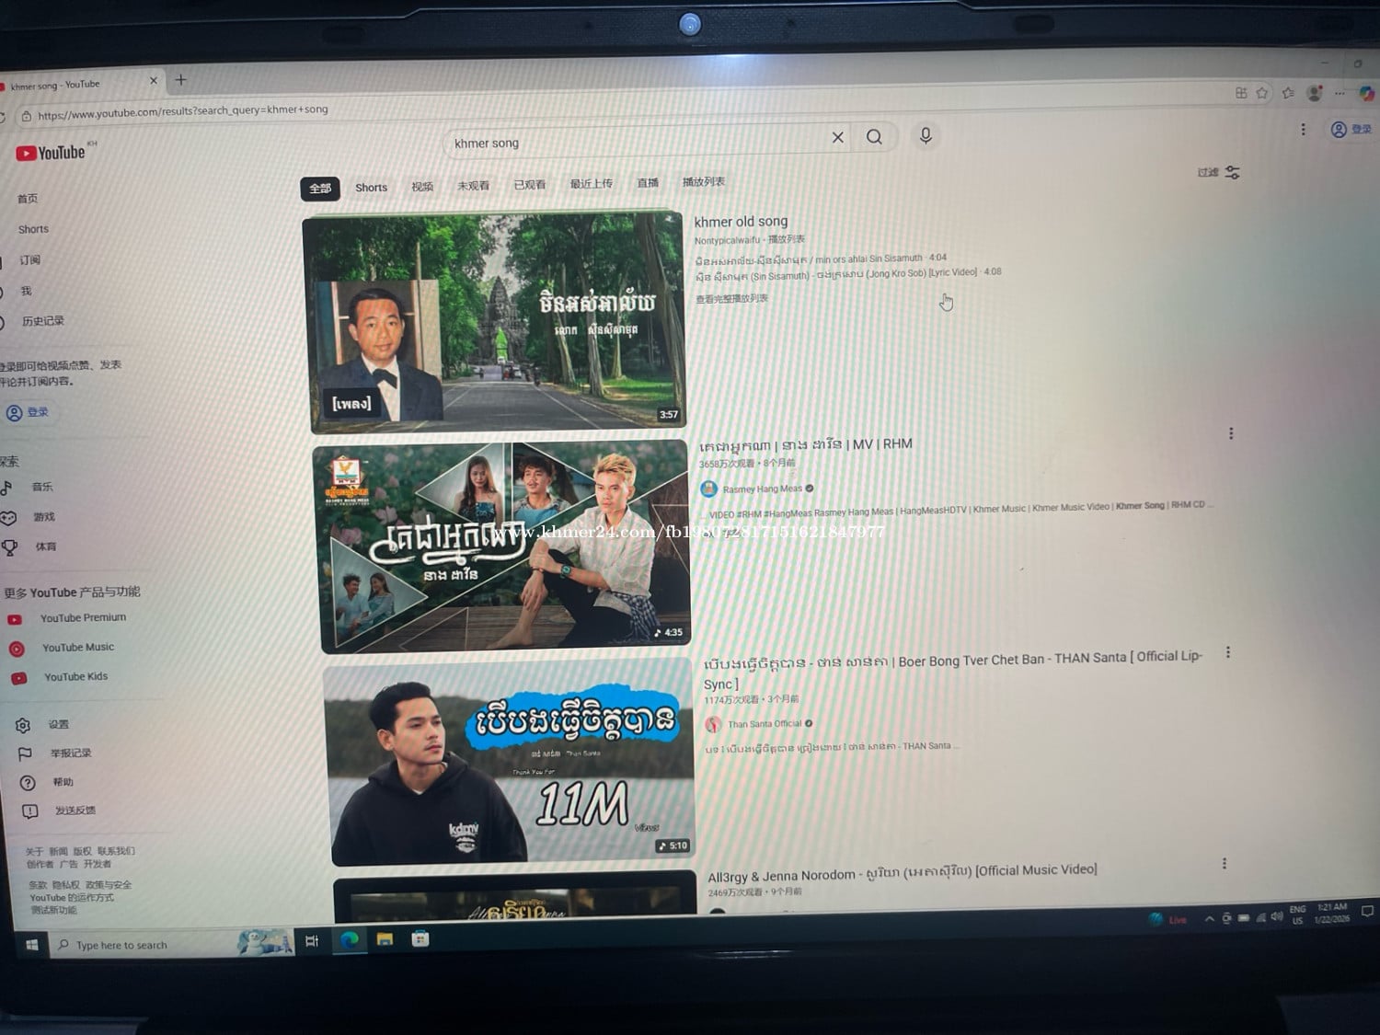The width and height of the screenshot is (1380, 1035).
Task: Open YouTube Kids from the sidebar
Action: (x=75, y=677)
